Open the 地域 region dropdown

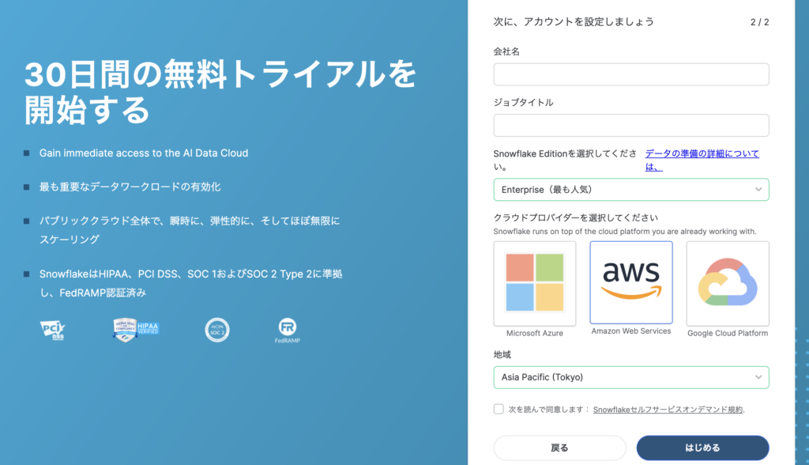[x=630, y=377]
